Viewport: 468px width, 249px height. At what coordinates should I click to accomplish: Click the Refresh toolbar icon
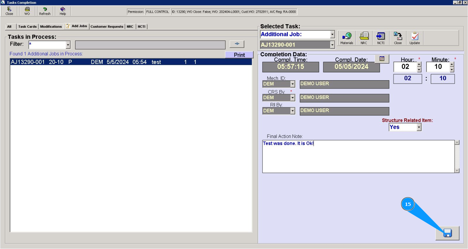click(45, 11)
